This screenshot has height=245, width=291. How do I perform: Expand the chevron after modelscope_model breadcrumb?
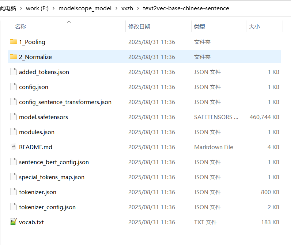[x=116, y=8]
